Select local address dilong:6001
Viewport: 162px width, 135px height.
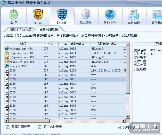coord(68,88)
